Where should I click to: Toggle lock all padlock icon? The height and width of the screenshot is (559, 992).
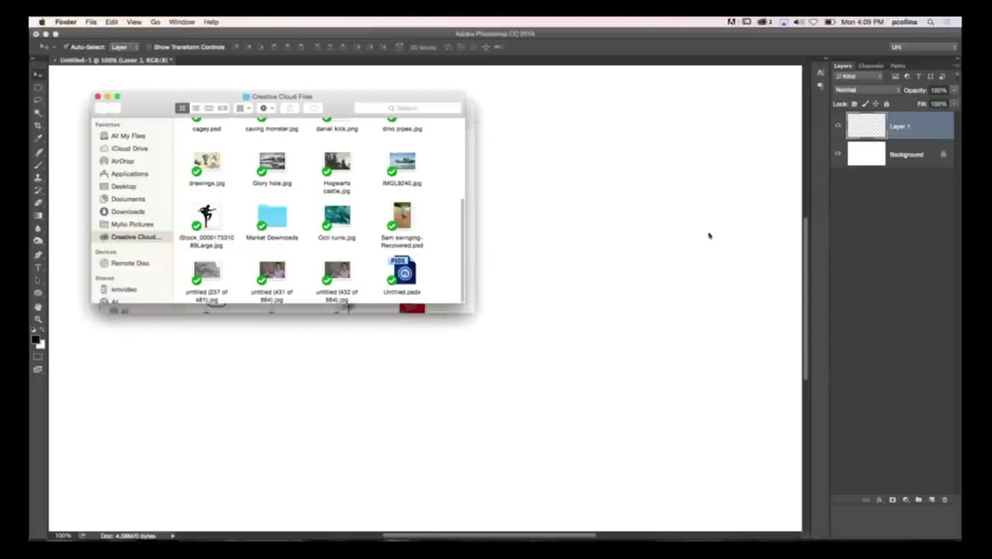click(886, 104)
